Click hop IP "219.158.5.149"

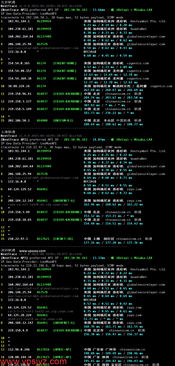20,109
